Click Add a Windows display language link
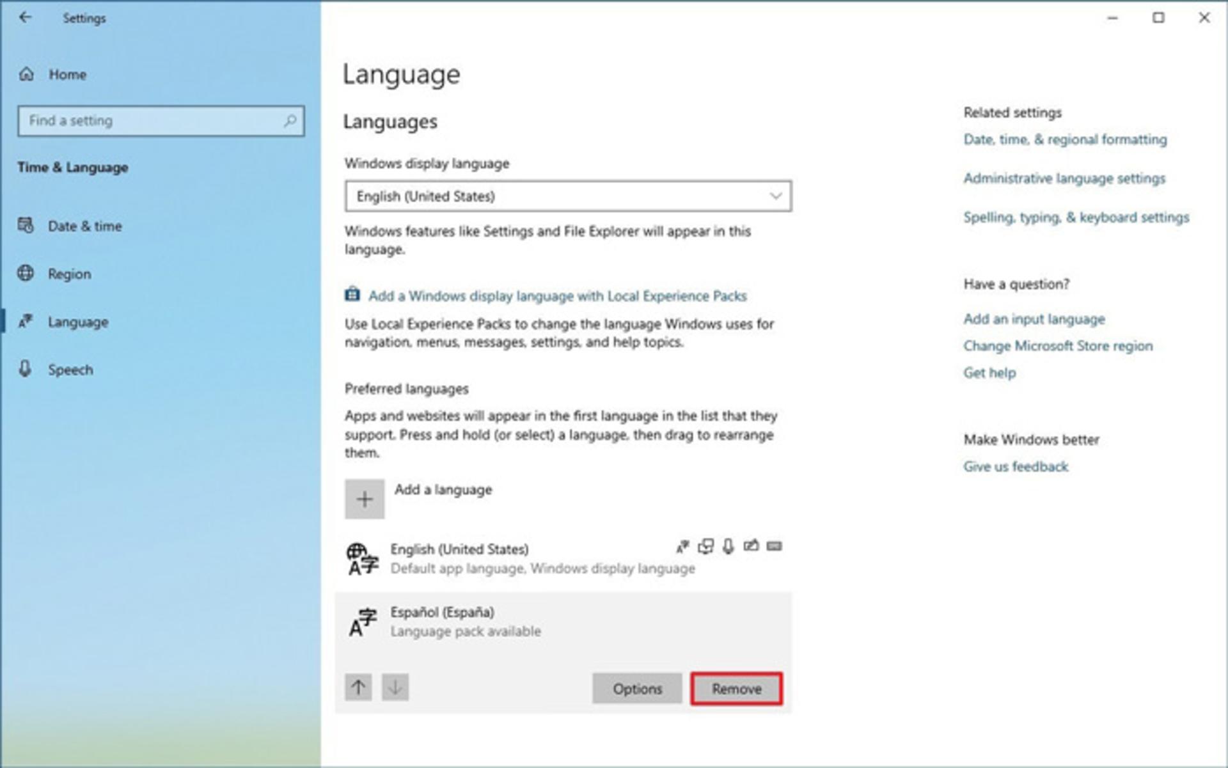 [x=557, y=296]
